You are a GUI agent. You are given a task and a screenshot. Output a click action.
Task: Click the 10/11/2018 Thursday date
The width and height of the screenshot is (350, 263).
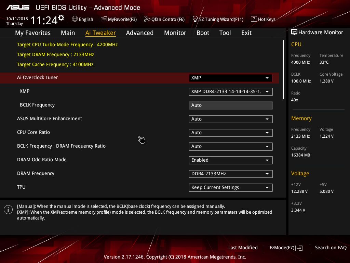tap(17, 21)
